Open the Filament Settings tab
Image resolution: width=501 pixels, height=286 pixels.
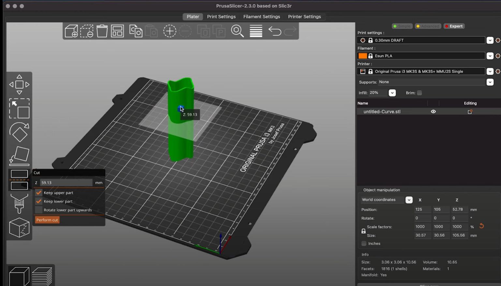pos(261,17)
